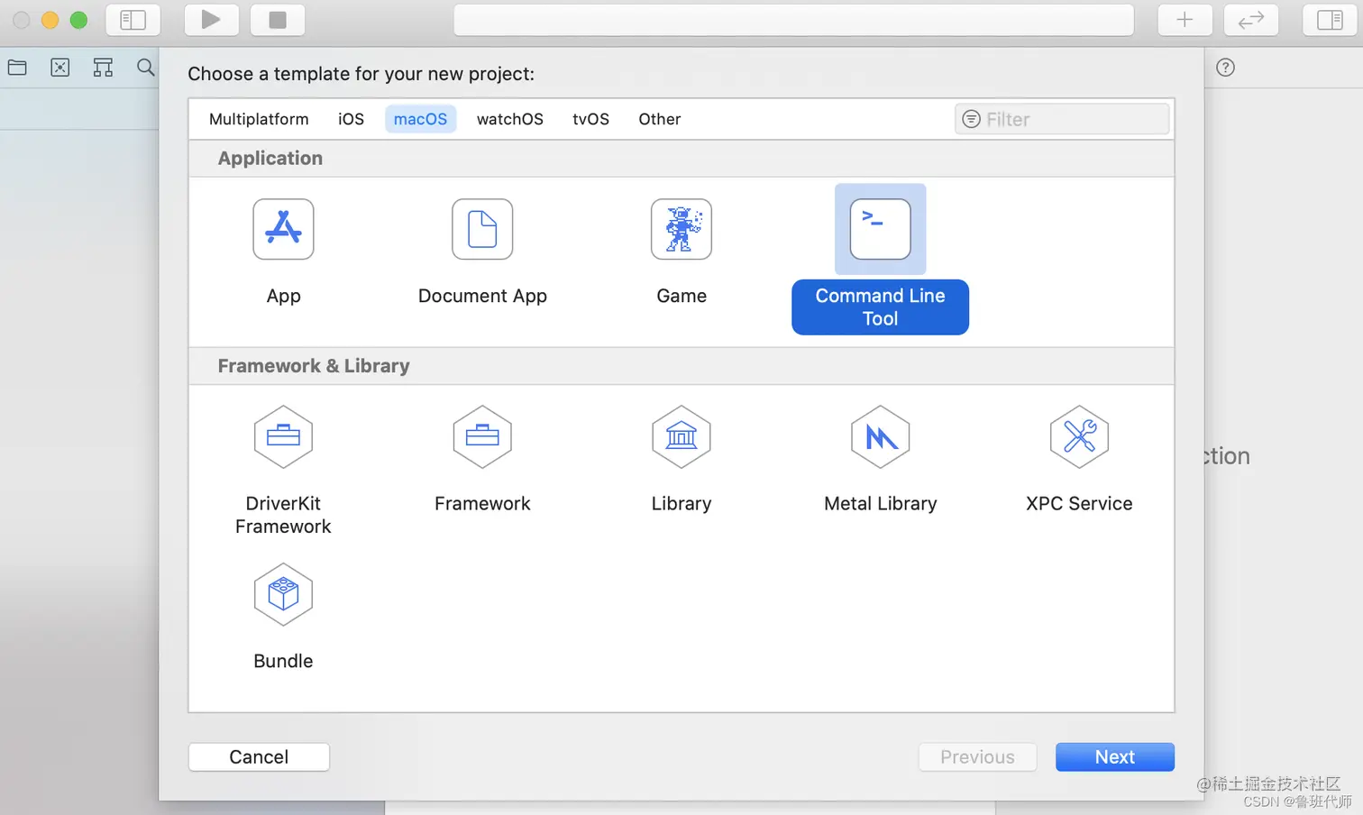Switch to the iOS tab
This screenshot has width=1363, height=815.
[351, 119]
